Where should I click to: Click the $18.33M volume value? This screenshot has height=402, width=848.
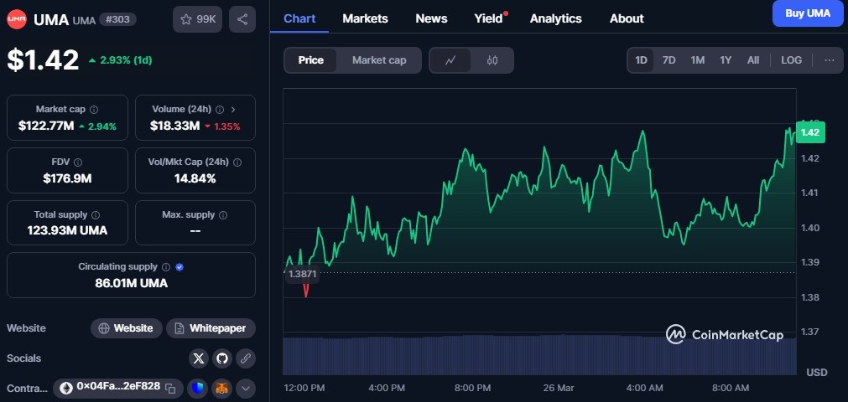pyautogui.click(x=174, y=126)
